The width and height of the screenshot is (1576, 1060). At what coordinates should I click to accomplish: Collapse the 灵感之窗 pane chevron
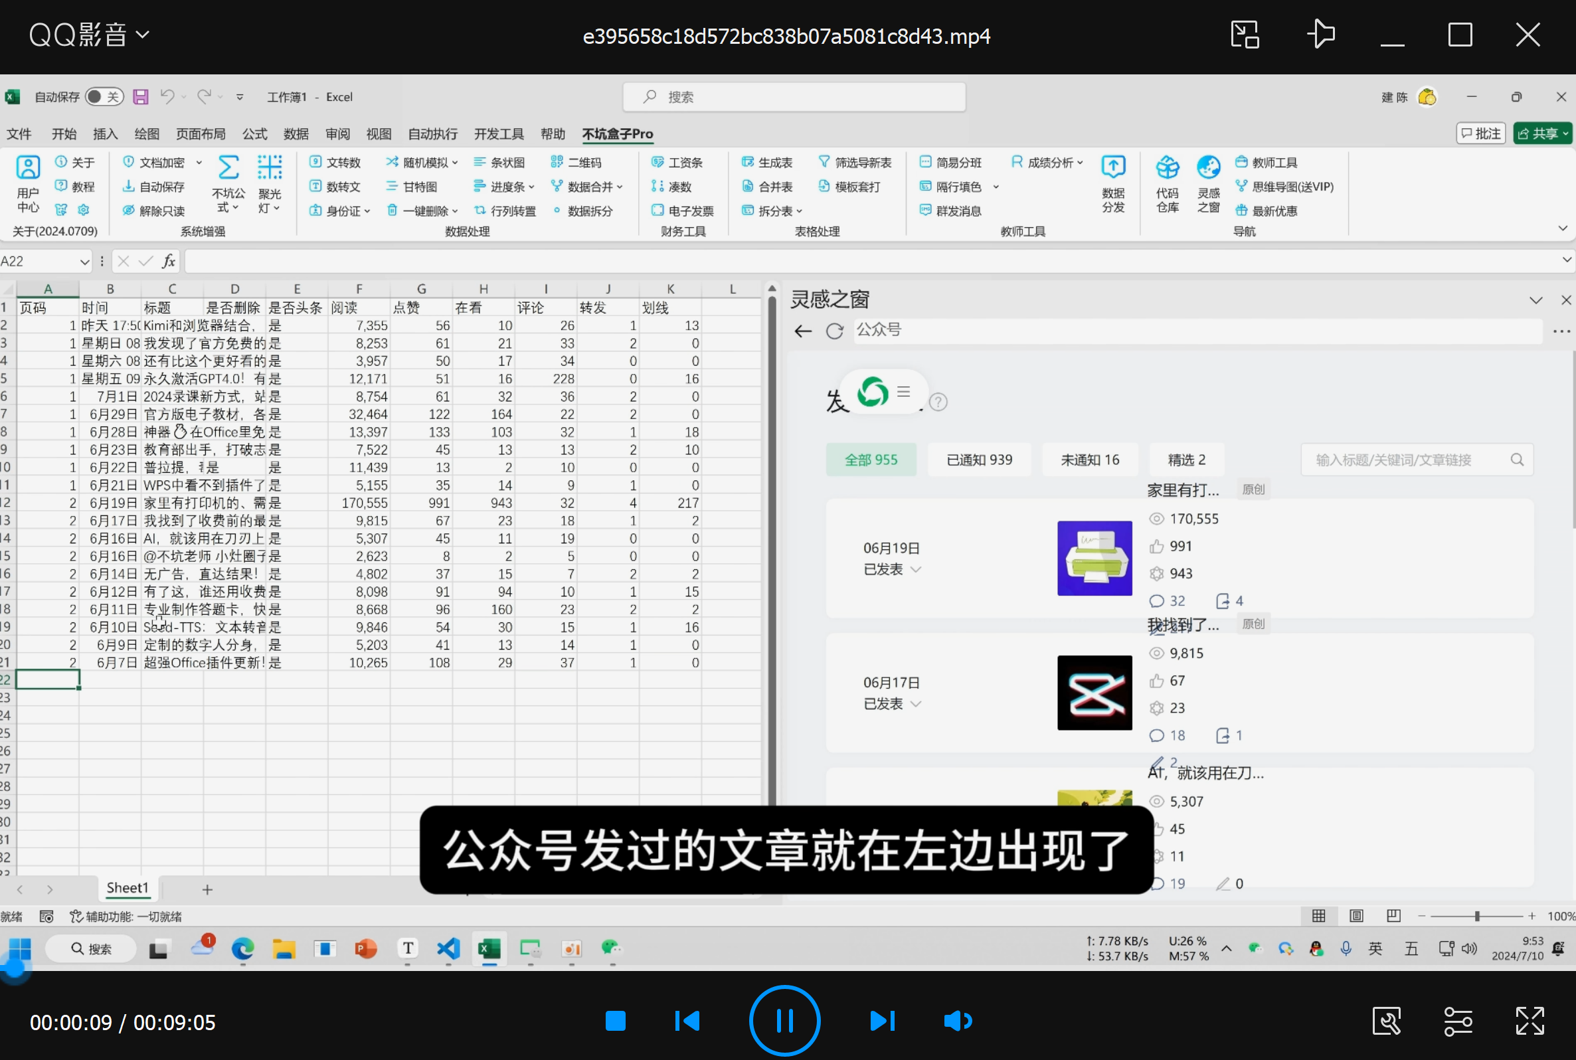1535,300
